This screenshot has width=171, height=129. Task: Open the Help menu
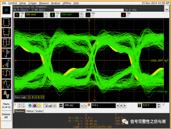76,3
